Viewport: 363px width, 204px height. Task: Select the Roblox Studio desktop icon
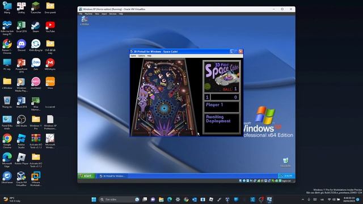(x=22, y=141)
